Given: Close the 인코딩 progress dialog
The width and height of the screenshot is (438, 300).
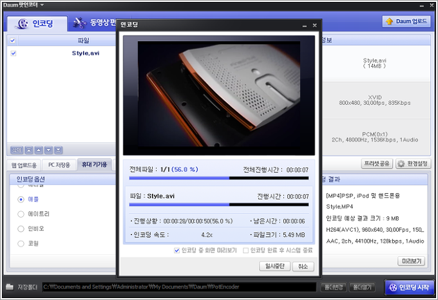Looking at the screenshot, I should point(314,25).
